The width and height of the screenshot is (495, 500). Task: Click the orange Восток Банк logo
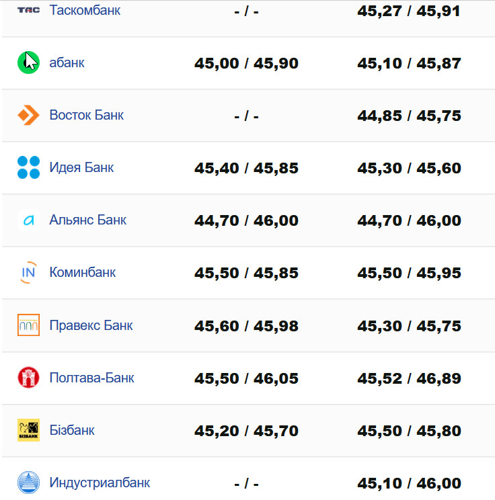[x=28, y=115]
